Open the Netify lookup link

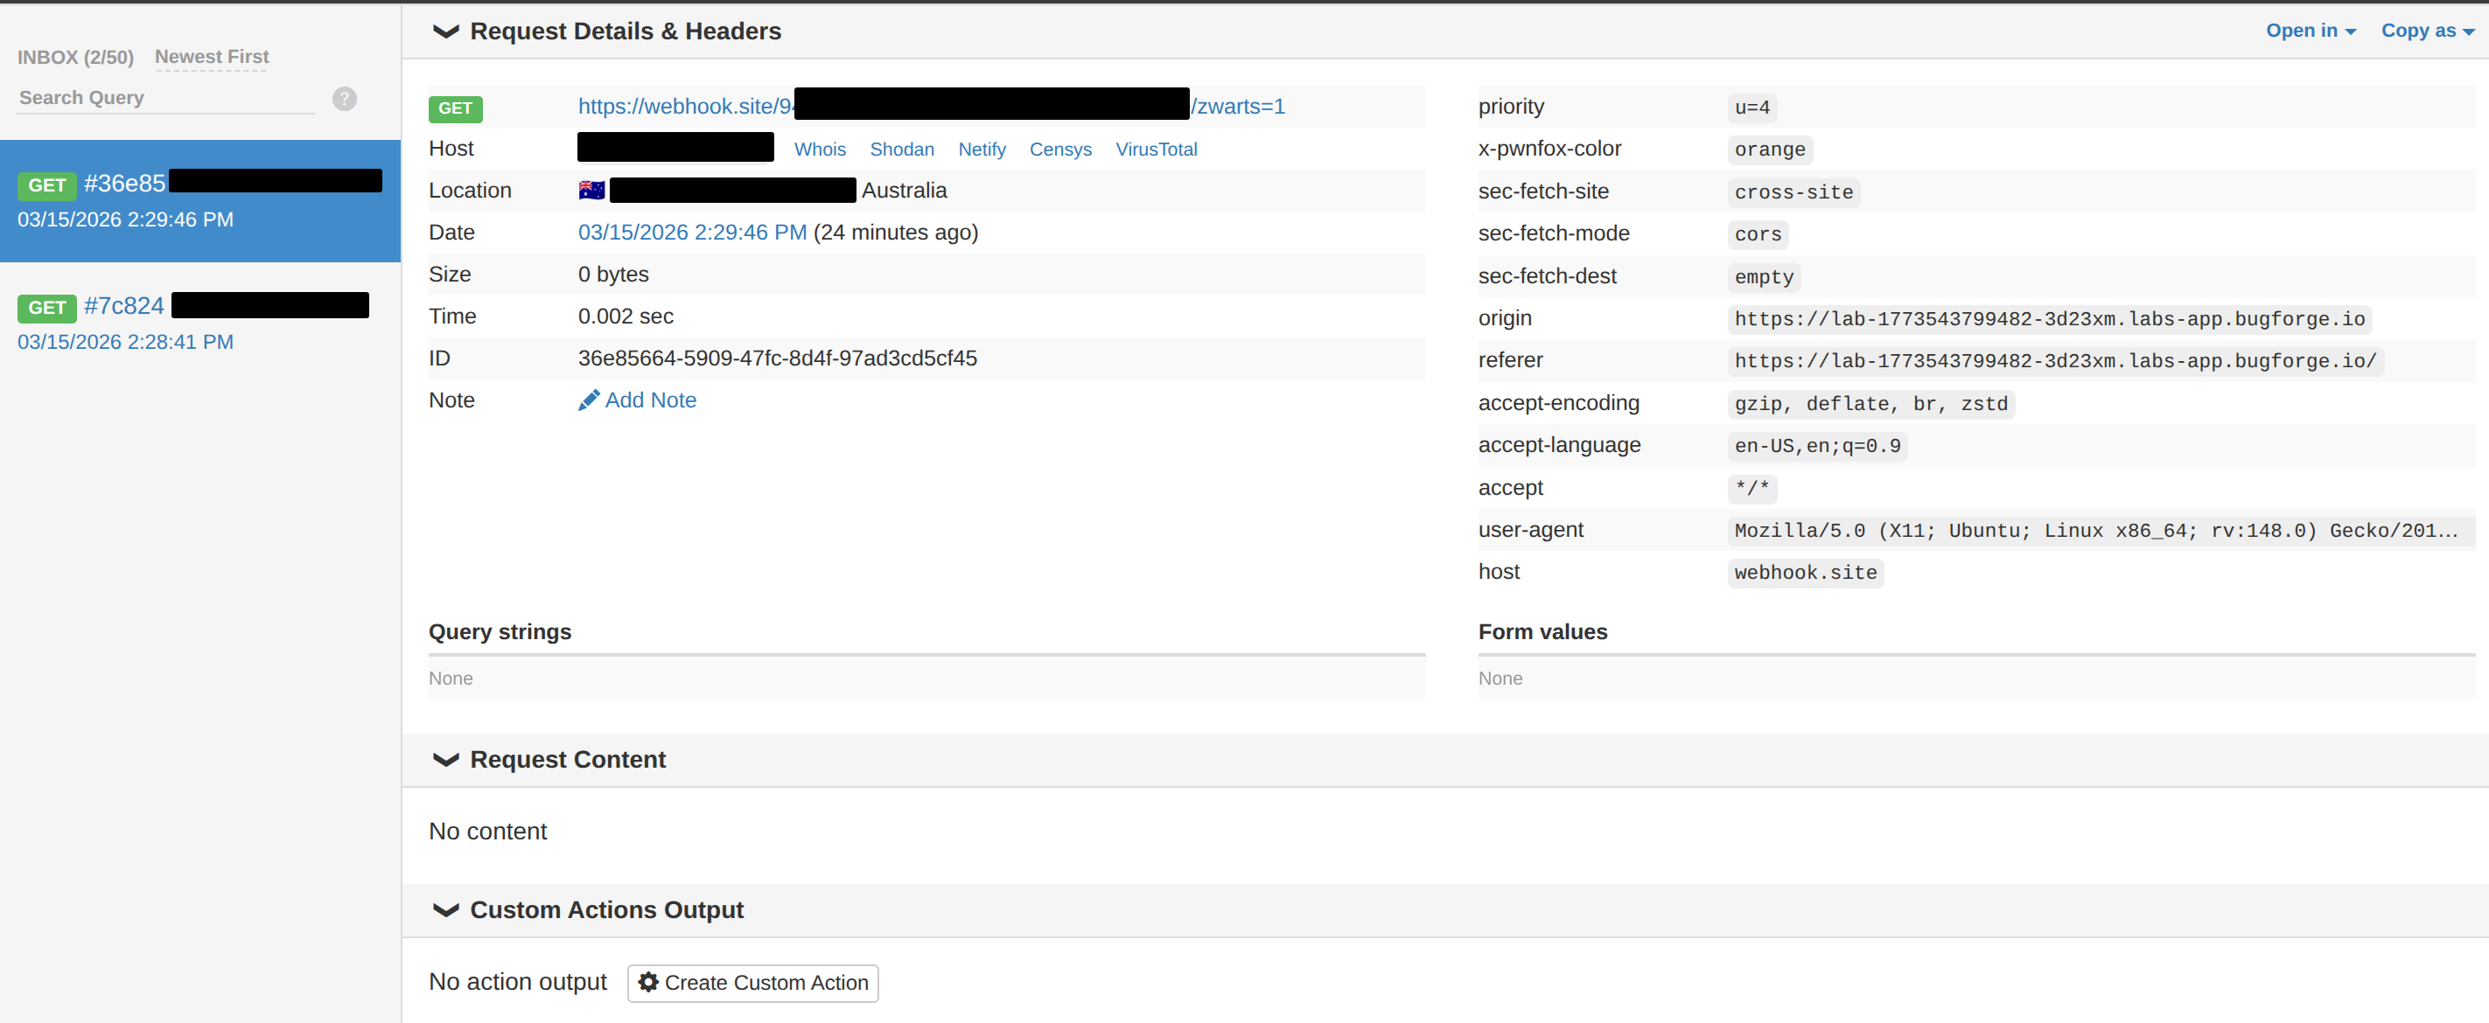982,149
